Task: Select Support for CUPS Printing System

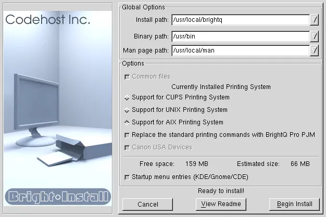Action: click(x=127, y=97)
